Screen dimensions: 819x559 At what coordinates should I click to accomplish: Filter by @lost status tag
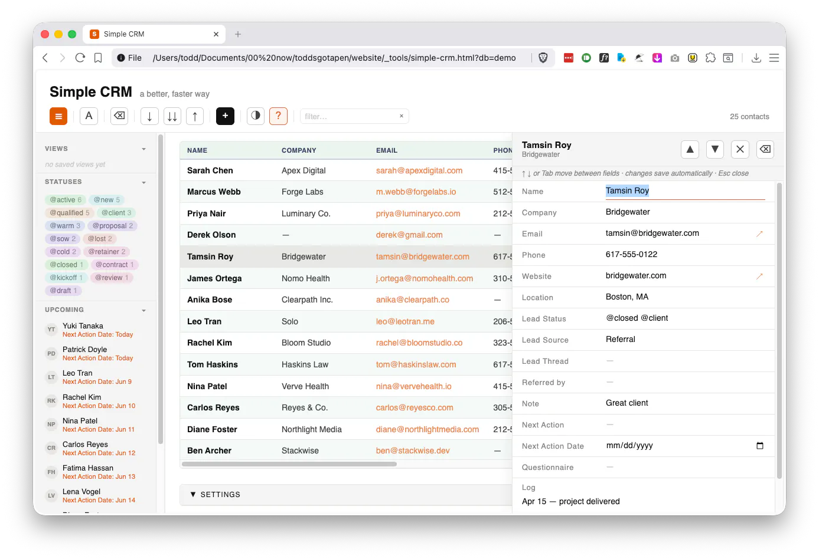100,239
